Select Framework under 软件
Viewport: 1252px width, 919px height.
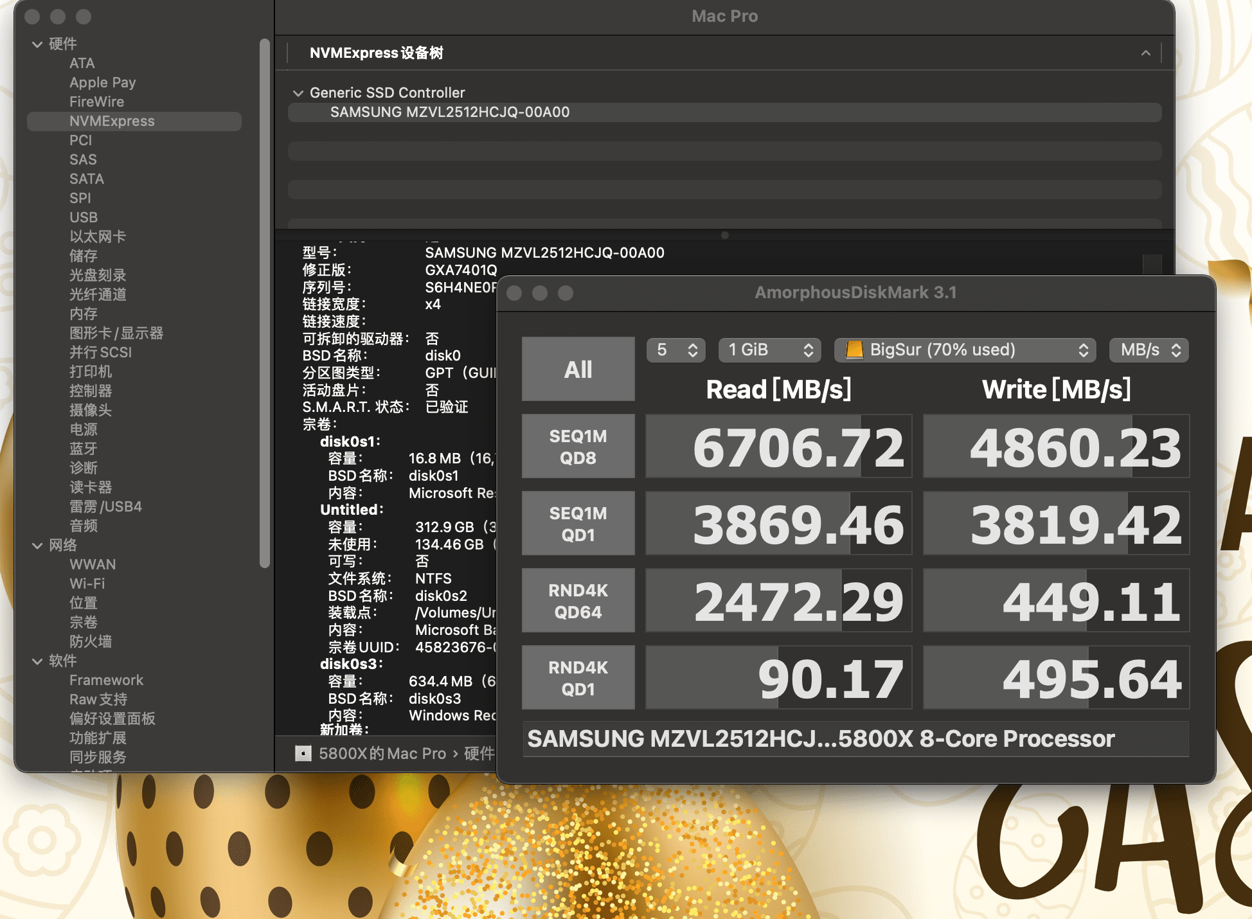(x=107, y=680)
